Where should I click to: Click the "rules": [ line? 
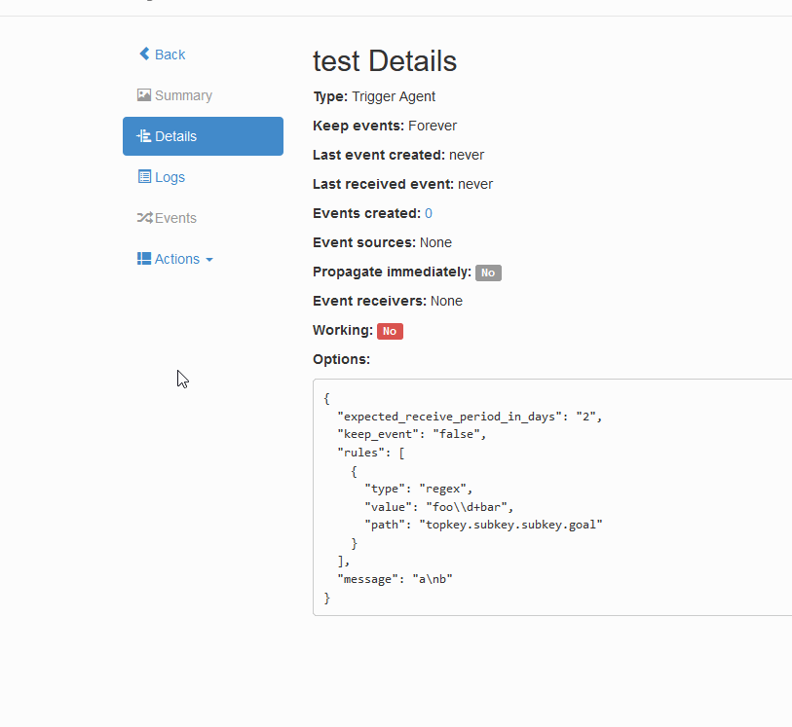click(x=371, y=453)
